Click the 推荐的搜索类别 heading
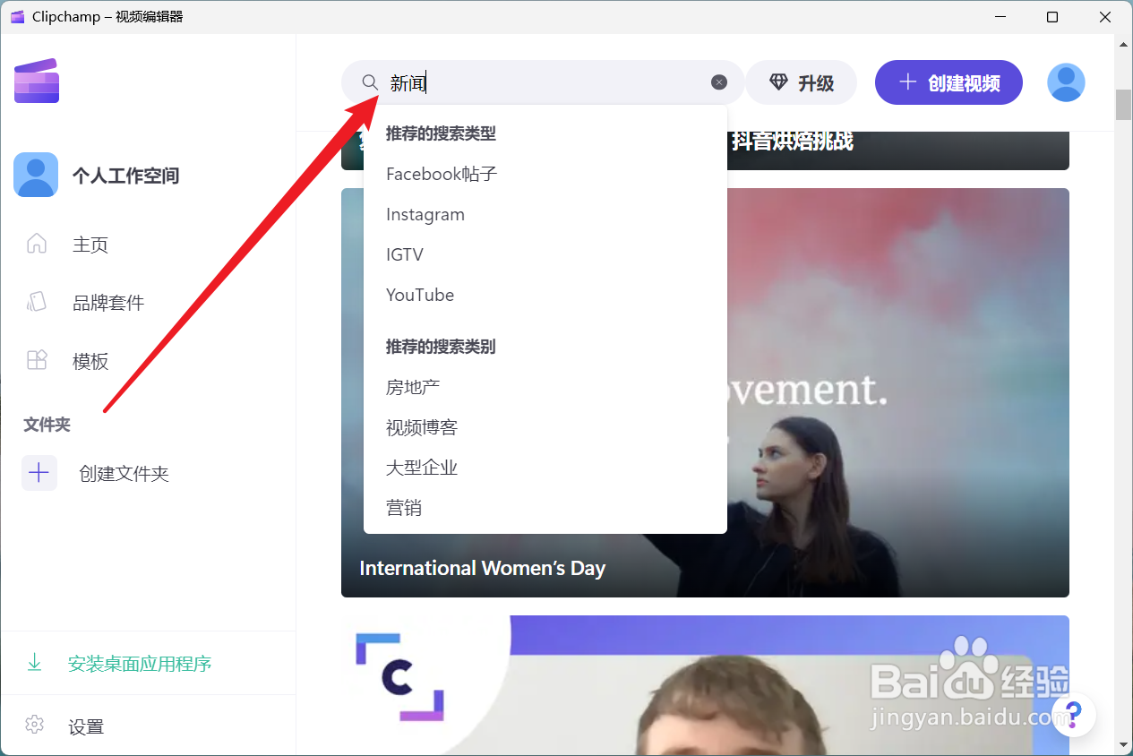Image resolution: width=1133 pixels, height=756 pixels. 441,347
